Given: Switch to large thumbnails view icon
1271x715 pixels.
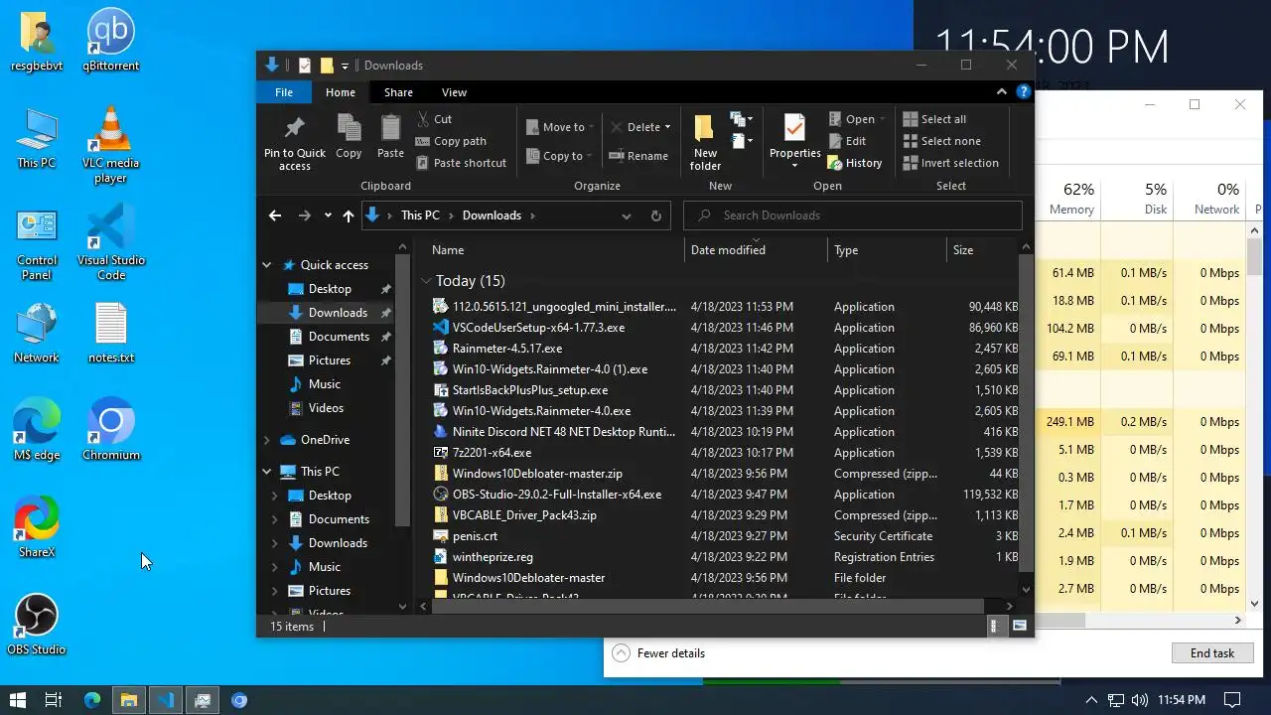Looking at the screenshot, I should click(x=1019, y=627).
